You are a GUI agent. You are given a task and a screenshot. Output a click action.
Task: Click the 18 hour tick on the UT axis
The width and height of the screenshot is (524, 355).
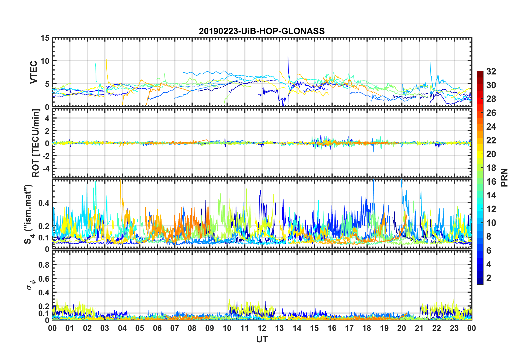point(367,328)
